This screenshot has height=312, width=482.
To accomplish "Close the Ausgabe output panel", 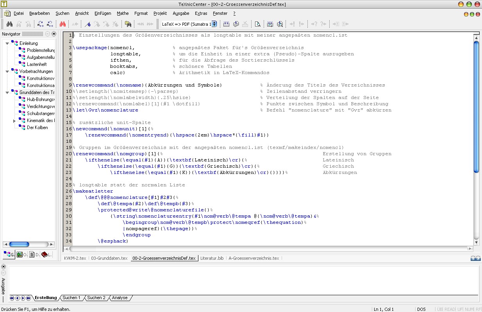I will pos(4,267).
